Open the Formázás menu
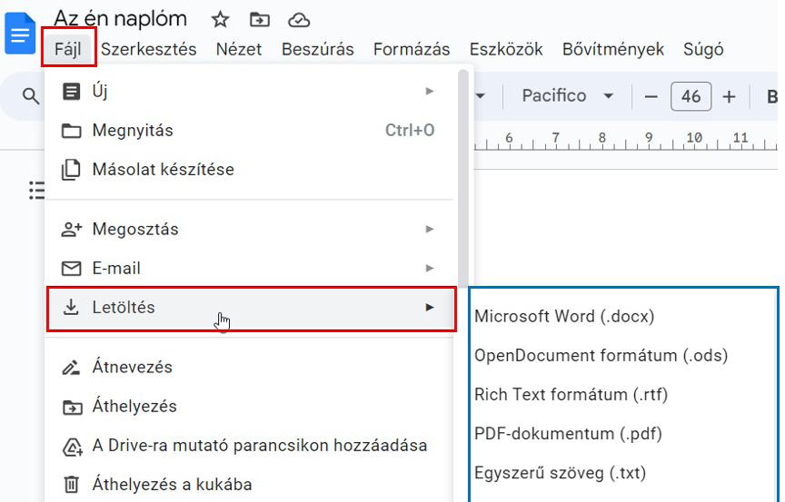The width and height of the screenshot is (785, 502). [x=412, y=49]
